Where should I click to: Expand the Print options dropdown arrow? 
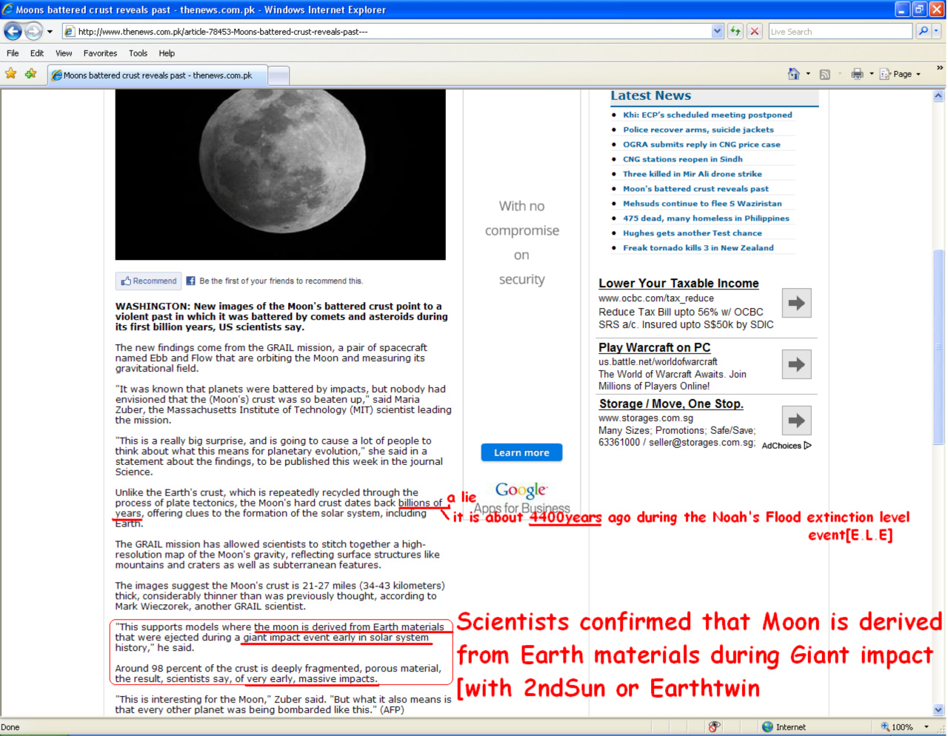tap(872, 74)
